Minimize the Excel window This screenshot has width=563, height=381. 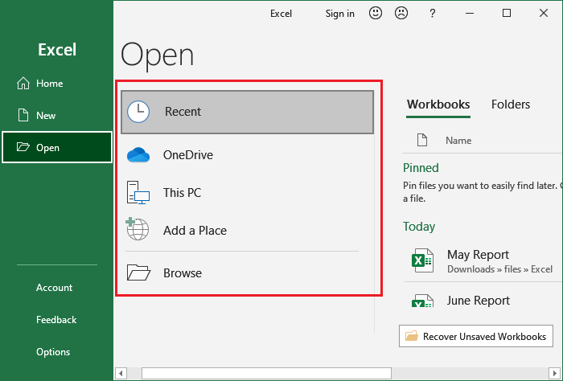coord(470,14)
